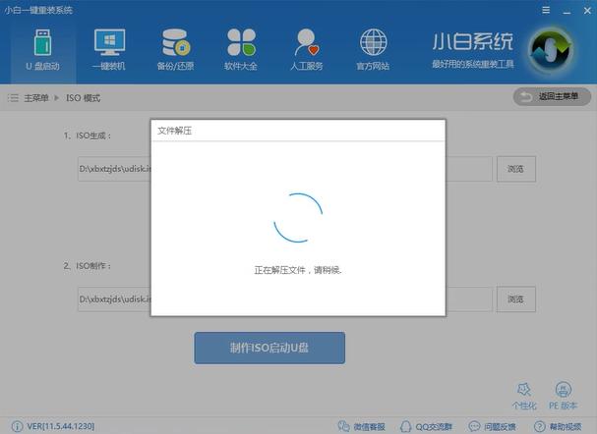Click 浏览 button for ISO制作
597x434 pixels.
point(516,299)
